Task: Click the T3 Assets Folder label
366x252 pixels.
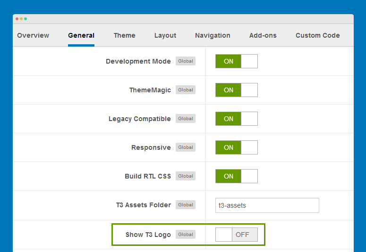Action: coord(144,205)
